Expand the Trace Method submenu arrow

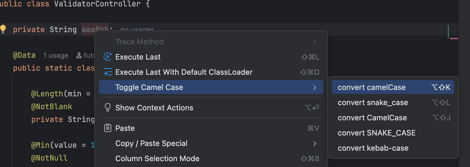(315, 42)
